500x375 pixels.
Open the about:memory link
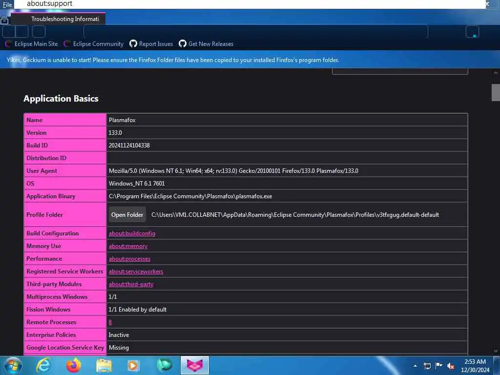[x=128, y=246]
